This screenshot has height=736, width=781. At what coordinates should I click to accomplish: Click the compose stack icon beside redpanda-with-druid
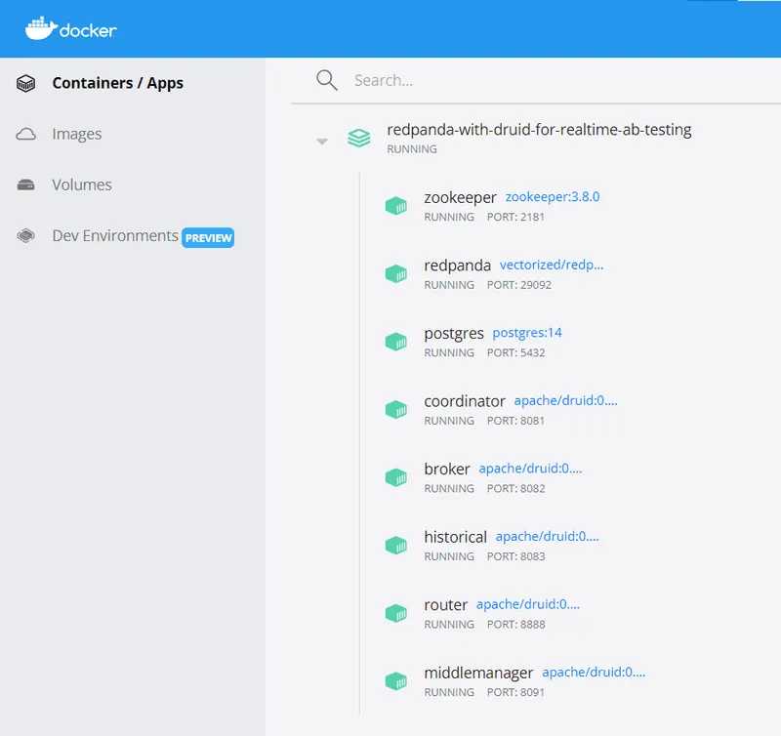coord(360,137)
